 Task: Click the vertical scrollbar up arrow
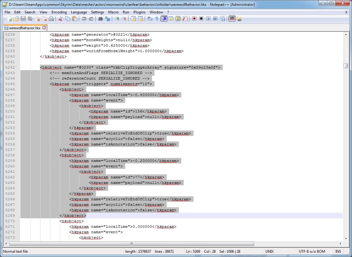[346, 34]
